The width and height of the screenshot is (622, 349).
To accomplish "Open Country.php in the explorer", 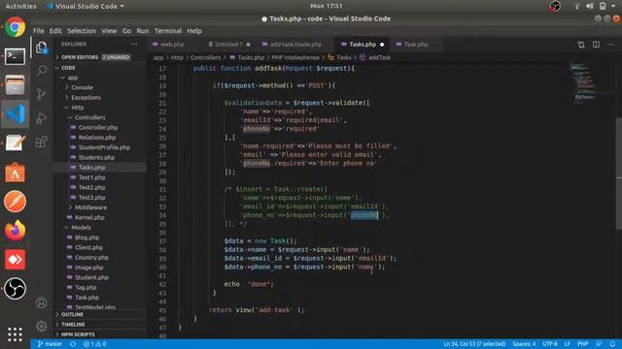I will 99,257.
